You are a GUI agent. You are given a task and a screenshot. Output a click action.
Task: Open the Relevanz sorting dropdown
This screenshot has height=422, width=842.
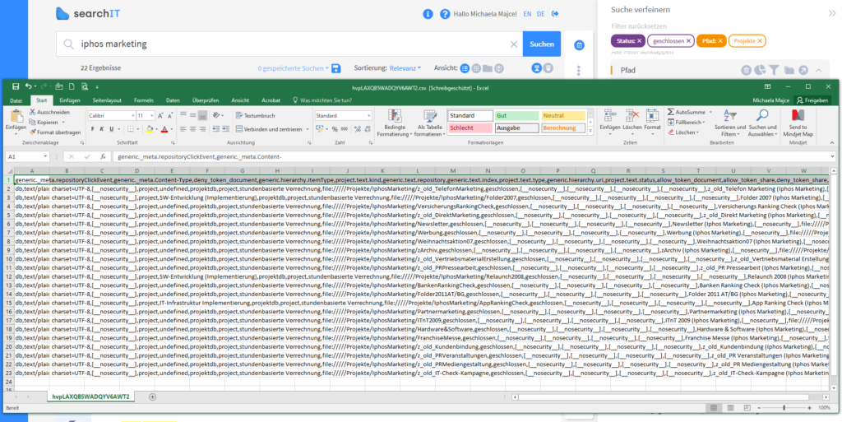[405, 68]
